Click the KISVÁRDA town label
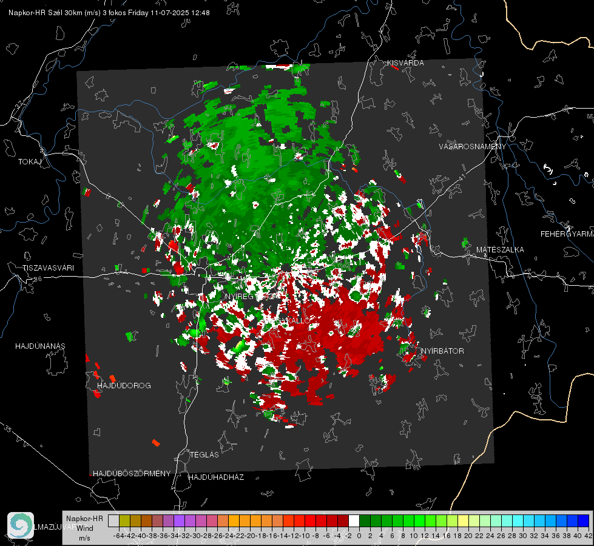The width and height of the screenshot is (594, 546). point(405,63)
